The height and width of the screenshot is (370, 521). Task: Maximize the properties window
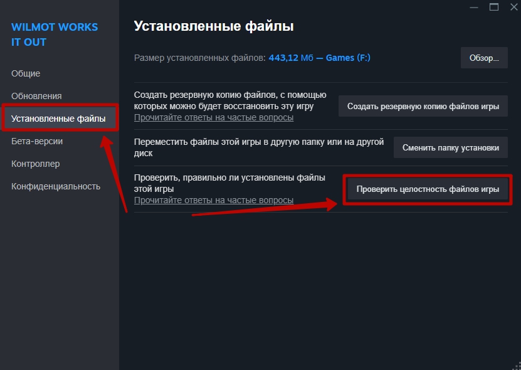coord(494,7)
